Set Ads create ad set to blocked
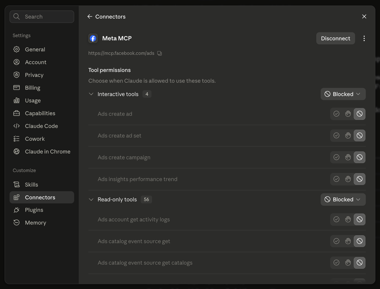380x289 pixels. 359,136
